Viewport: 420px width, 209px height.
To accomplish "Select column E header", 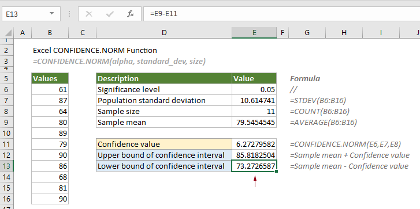I will coord(254,33).
